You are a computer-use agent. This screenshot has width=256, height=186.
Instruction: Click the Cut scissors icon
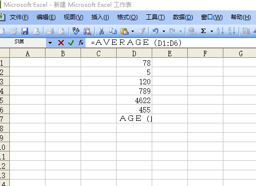coord(101,31)
